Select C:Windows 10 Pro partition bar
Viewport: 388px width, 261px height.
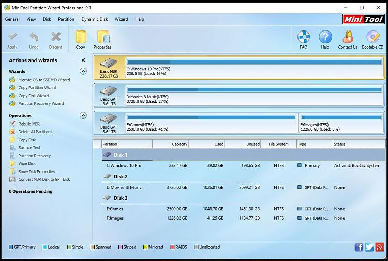255,67
